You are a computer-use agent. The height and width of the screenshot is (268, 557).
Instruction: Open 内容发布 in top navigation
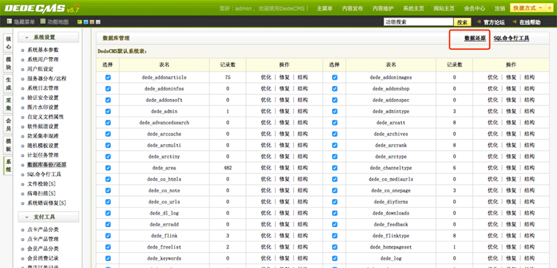point(352,8)
